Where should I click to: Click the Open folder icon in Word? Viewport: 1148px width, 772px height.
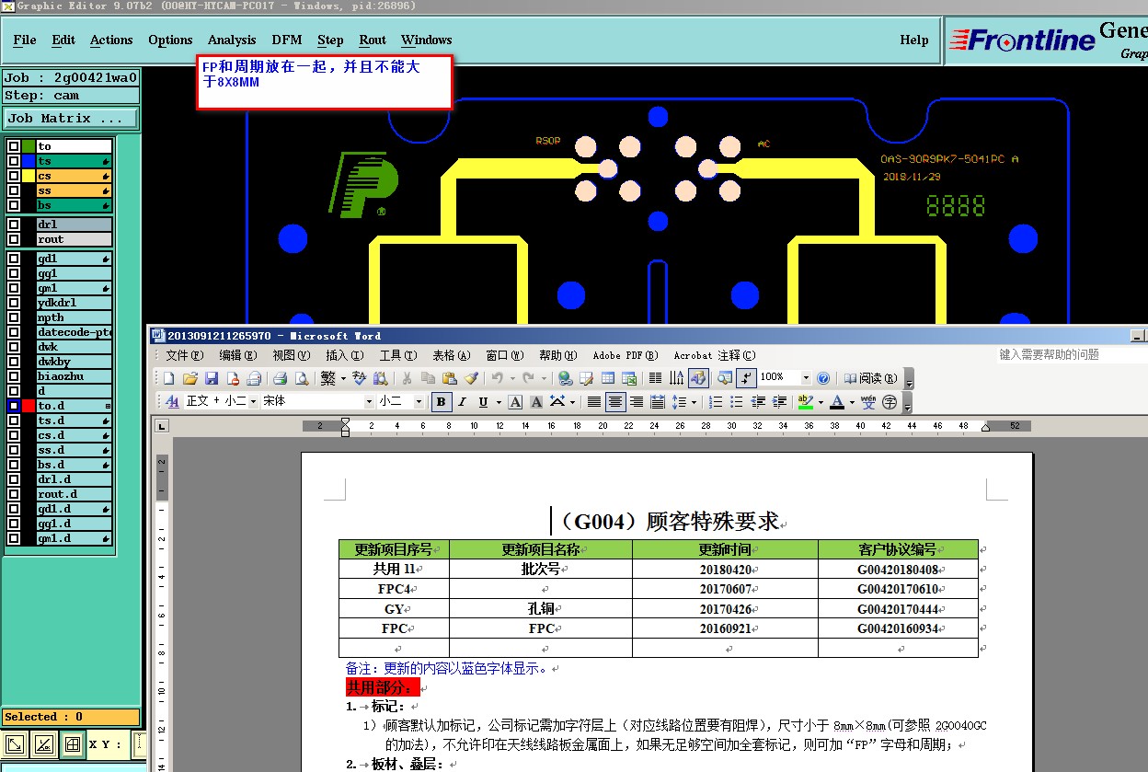[x=190, y=378]
